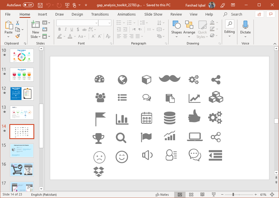
Task: Toggle the AutoSave switch
Action: 28,5
